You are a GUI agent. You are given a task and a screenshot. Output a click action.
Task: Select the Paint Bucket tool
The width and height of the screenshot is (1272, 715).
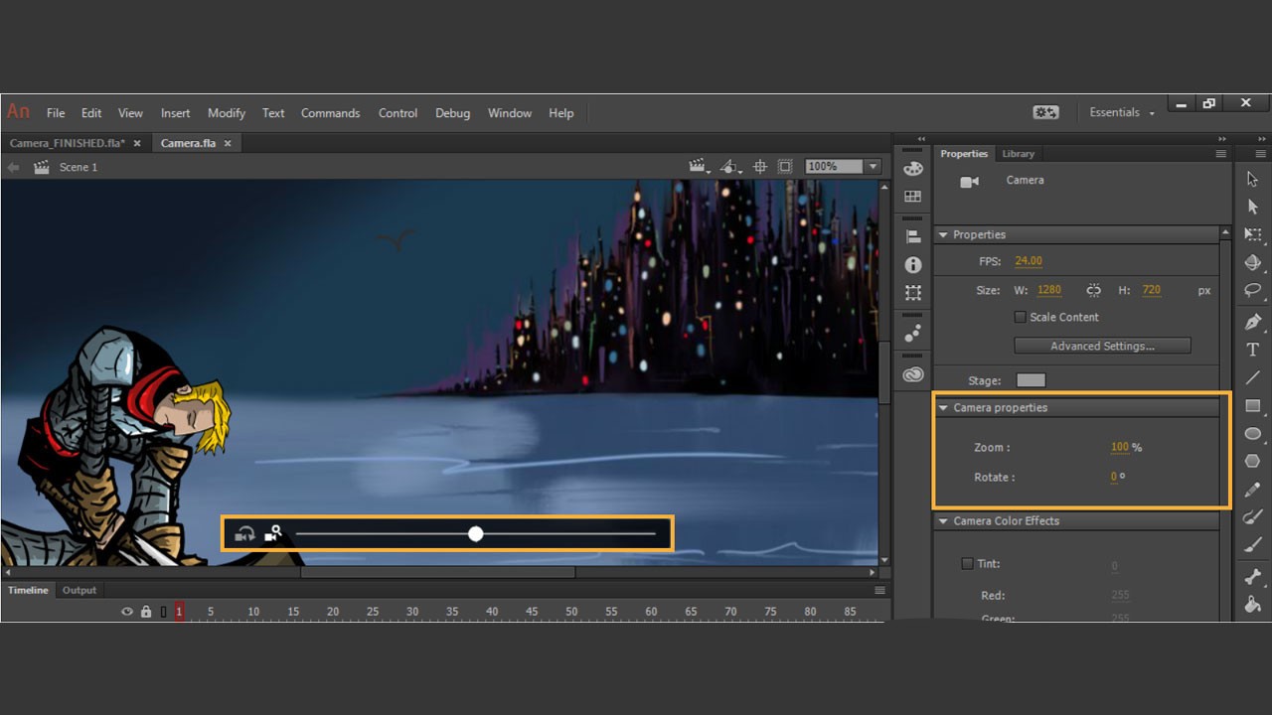[x=1252, y=604]
